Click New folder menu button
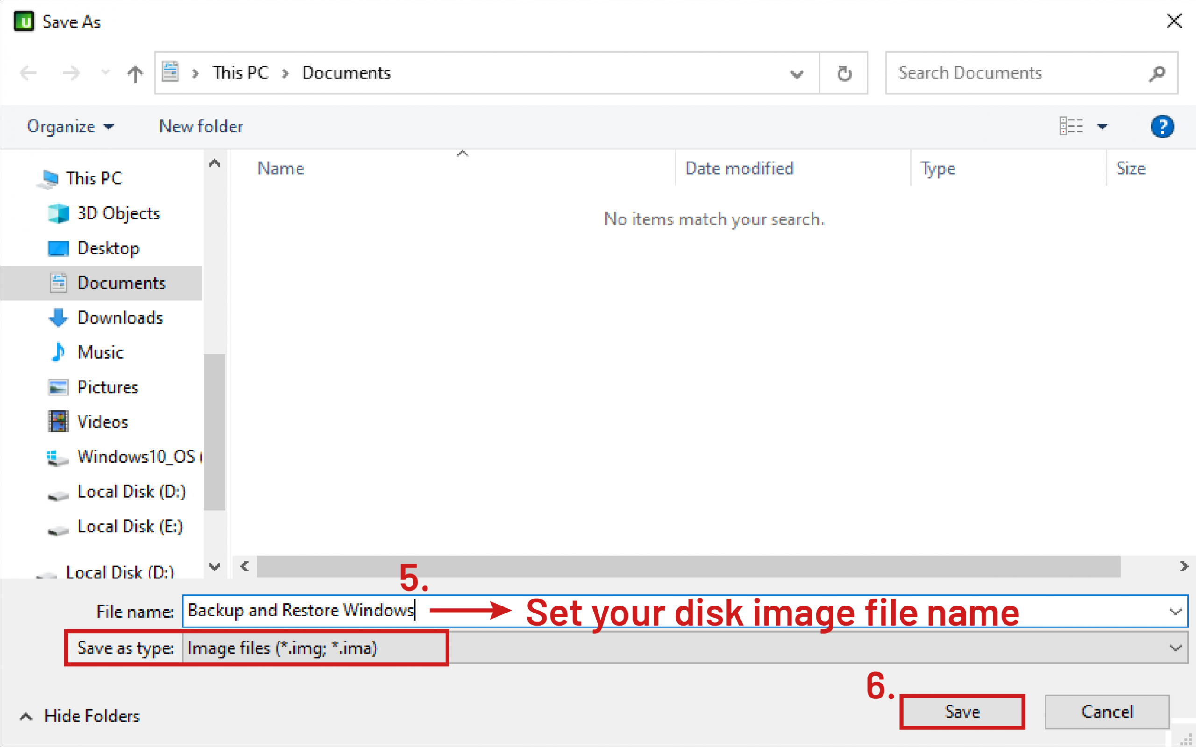1196x747 pixels. pos(200,127)
